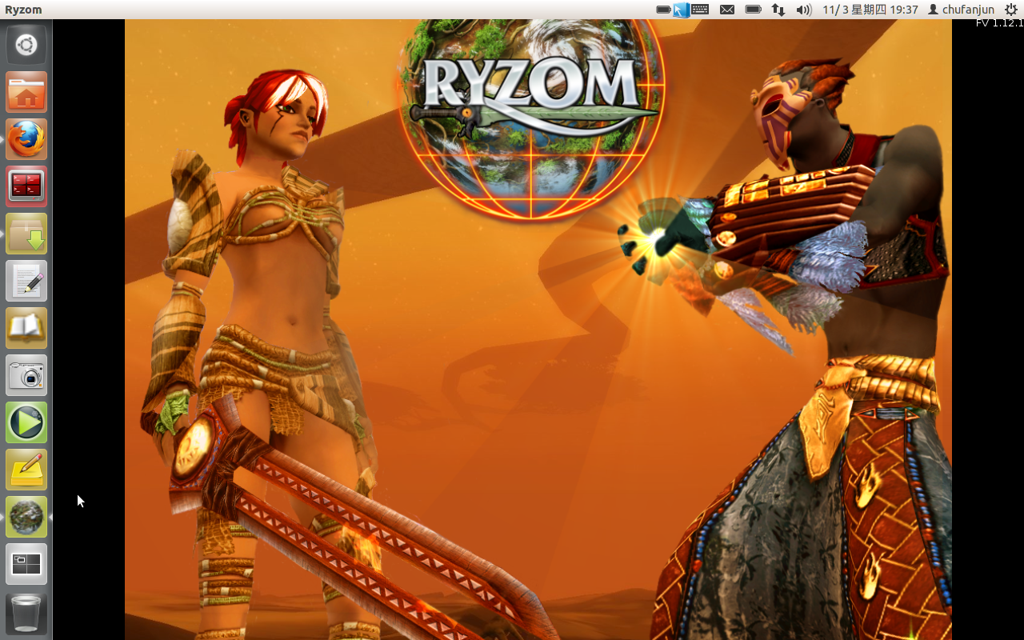The width and height of the screenshot is (1024, 640).
Task: Open the sound volume indicator
Action: (804, 10)
